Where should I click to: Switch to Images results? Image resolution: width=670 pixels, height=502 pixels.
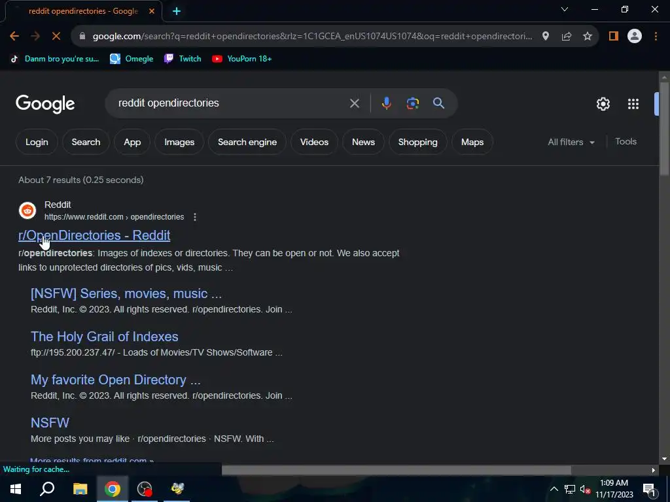click(x=179, y=142)
